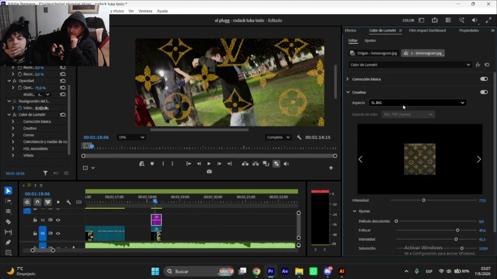
Task: Open the button editor plus icon
Action: [331, 168]
